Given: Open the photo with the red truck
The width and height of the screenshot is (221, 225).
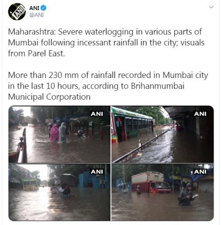Looking at the screenshot, I should tap(163, 192).
